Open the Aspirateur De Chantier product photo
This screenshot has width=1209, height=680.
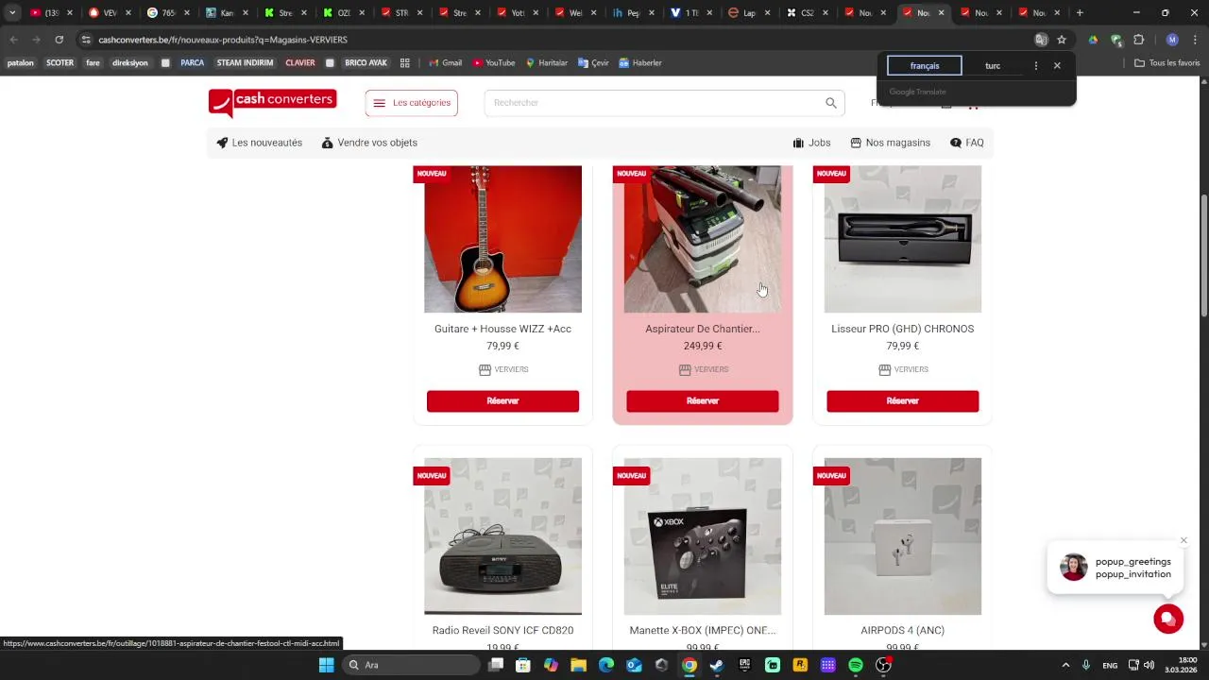[703, 239]
